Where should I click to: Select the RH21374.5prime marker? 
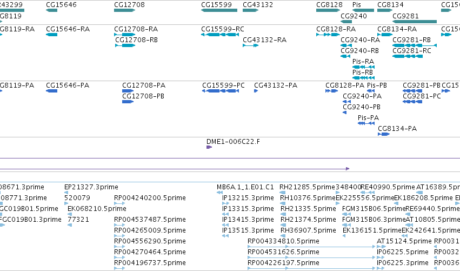tap(283, 225)
